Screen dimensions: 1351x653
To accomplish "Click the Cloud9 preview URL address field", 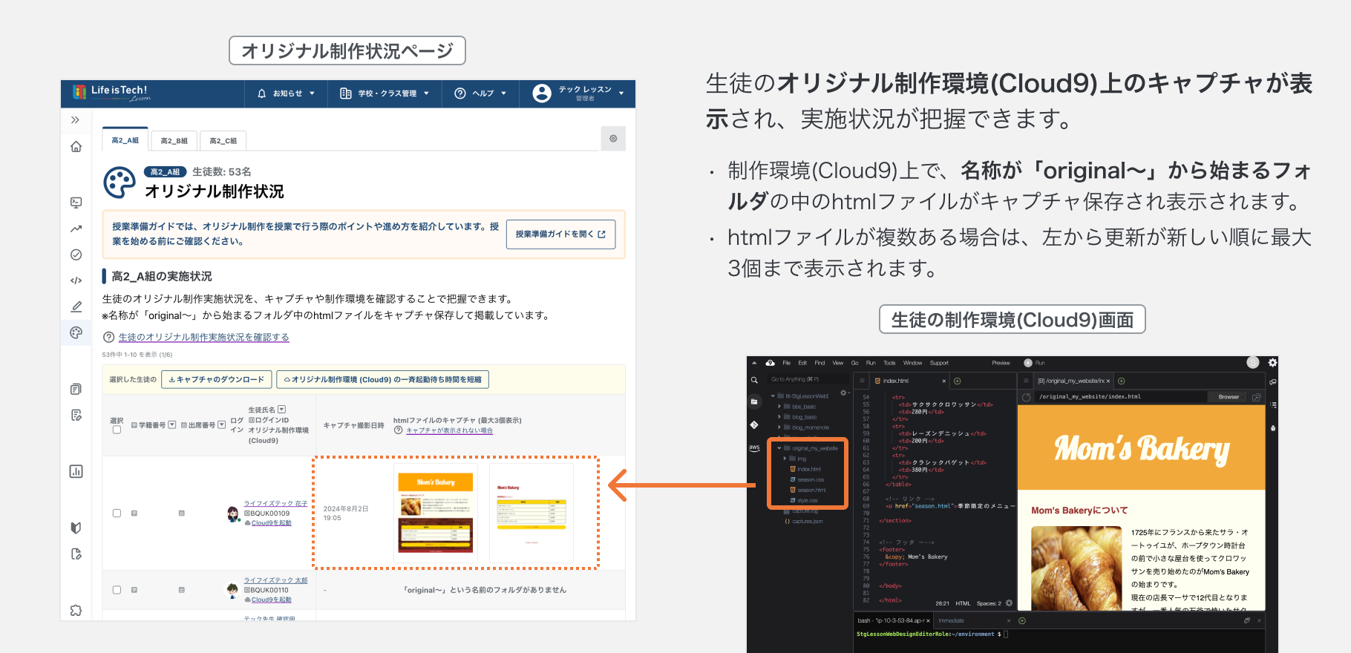I will click(1119, 397).
